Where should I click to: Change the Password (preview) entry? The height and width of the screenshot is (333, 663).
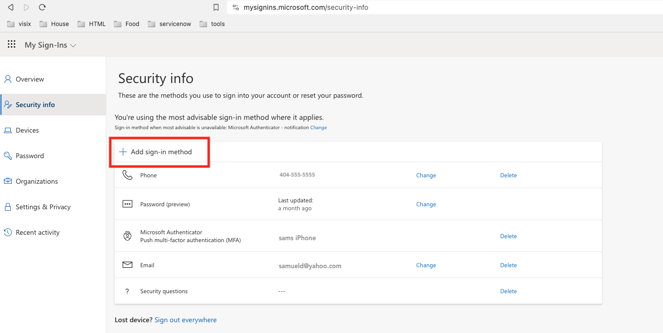426,204
